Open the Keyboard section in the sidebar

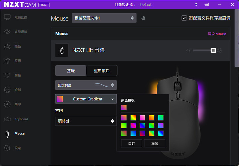click(16, 119)
